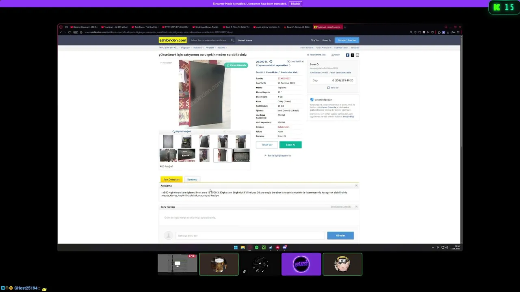Click the main listing photo
Viewport: 520px width, 292px height.
(x=204, y=94)
